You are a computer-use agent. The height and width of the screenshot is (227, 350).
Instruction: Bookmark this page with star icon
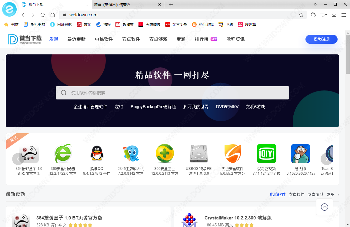[x=301, y=15]
